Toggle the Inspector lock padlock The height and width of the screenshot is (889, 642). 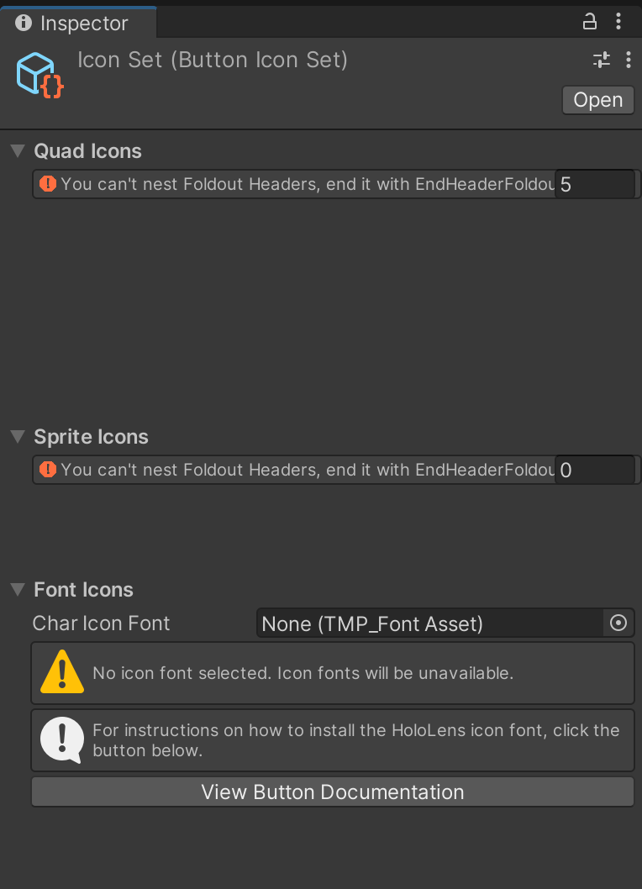click(590, 23)
